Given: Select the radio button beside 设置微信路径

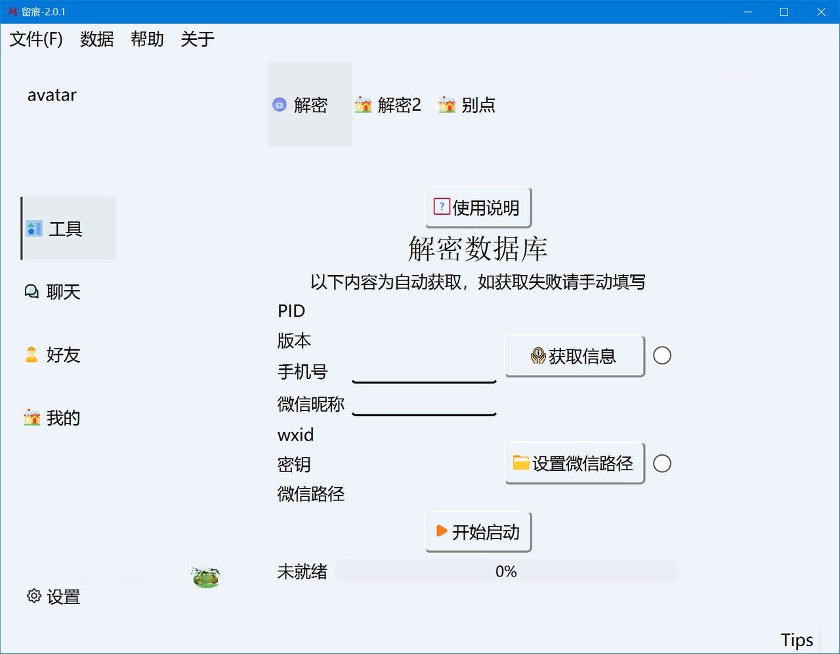Looking at the screenshot, I should [662, 464].
